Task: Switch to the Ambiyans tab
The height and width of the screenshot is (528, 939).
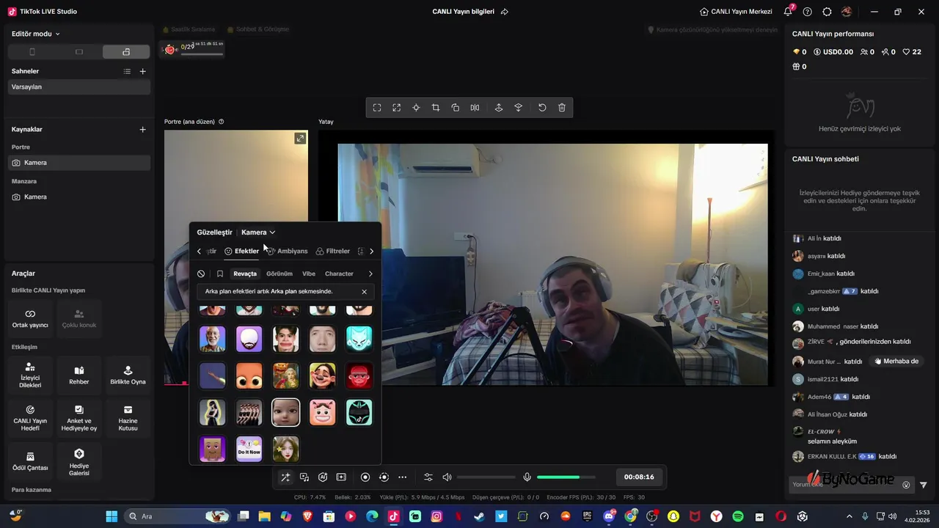Action: [287, 252]
